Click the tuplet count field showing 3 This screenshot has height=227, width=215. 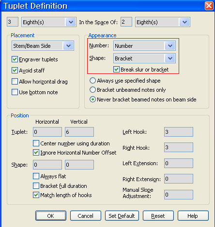click(x=13, y=22)
